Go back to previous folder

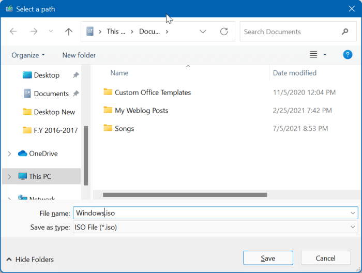(13, 32)
